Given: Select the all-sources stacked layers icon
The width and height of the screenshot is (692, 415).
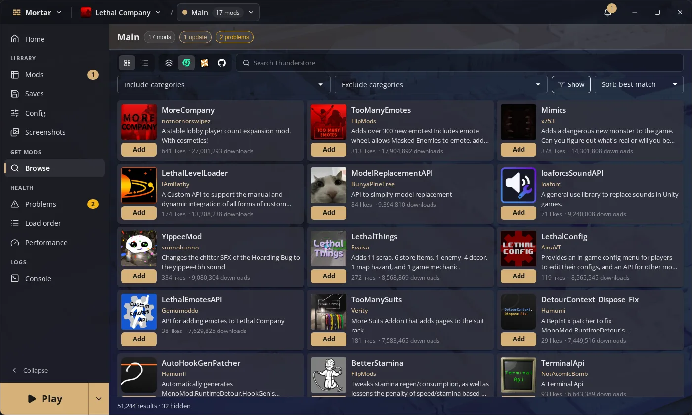Looking at the screenshot, I should [169, 63].
